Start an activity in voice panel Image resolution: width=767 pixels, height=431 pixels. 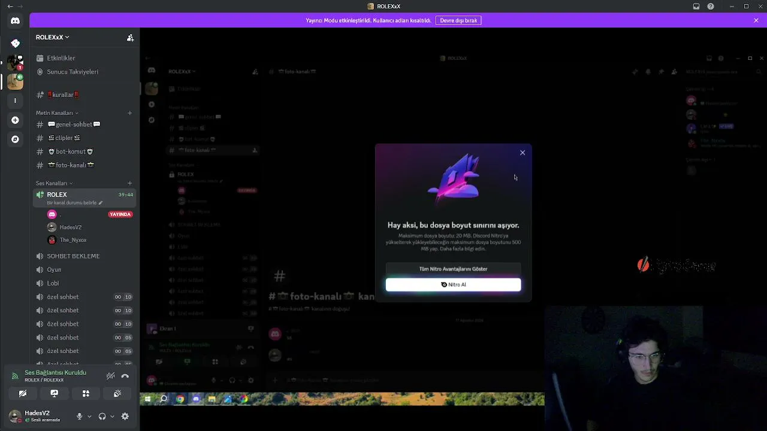(86, 393)
